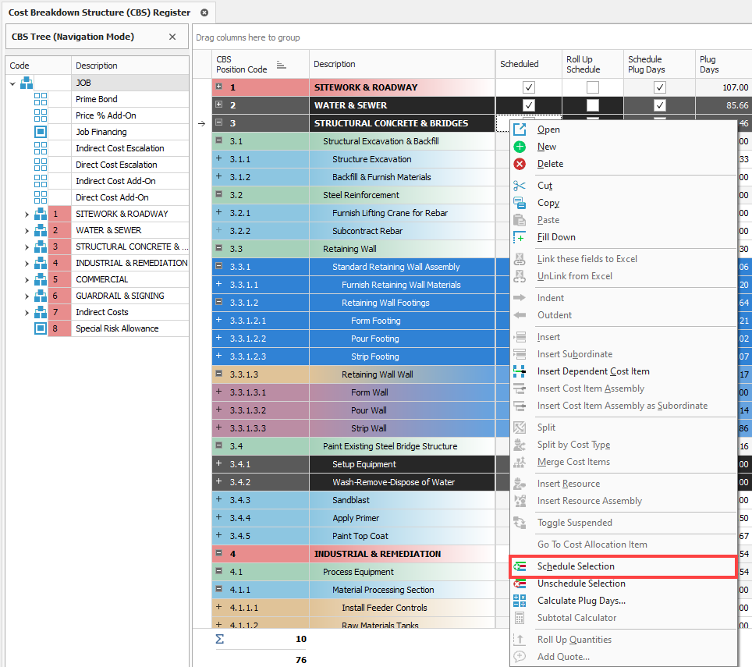Sort by the CBS Position Code header
The width and height of the screenshot is (752, 667).
pyautogui.click(x=241, y=64)
